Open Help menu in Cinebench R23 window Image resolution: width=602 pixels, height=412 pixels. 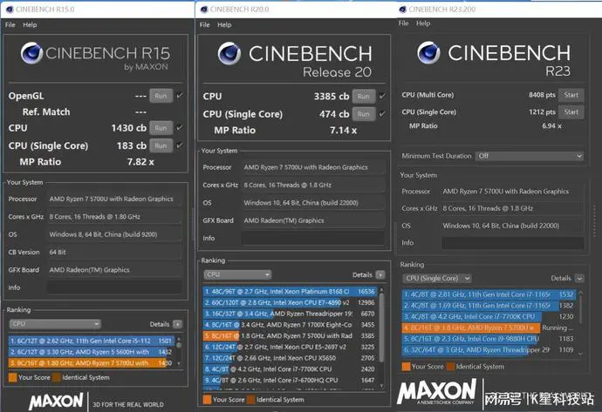click(x=423, y=24)
